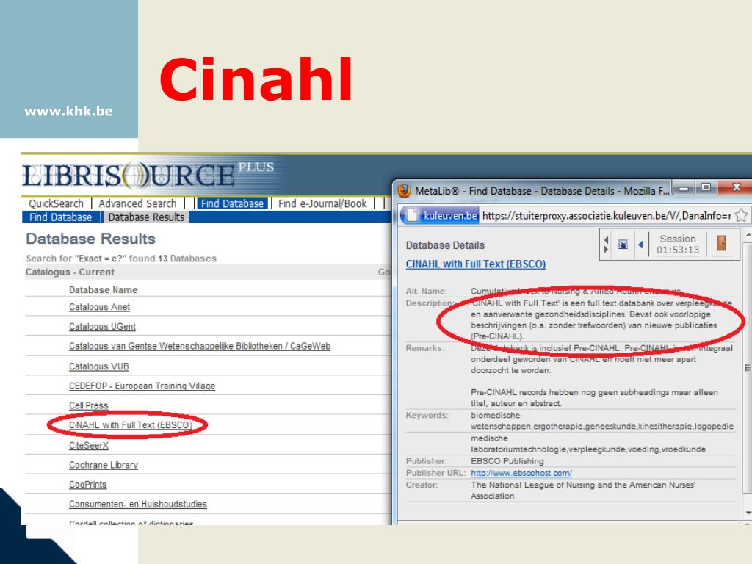The width and height of the screenshot is (752, 564).
Task: Select the Find e-Journal/Book tab
Action: point(322,203)
